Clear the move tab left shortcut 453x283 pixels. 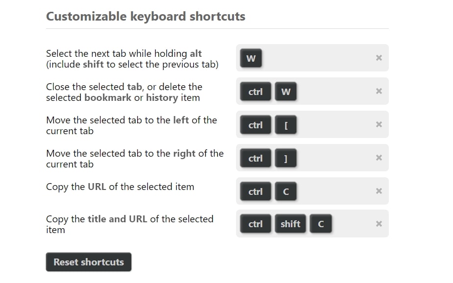379,124
